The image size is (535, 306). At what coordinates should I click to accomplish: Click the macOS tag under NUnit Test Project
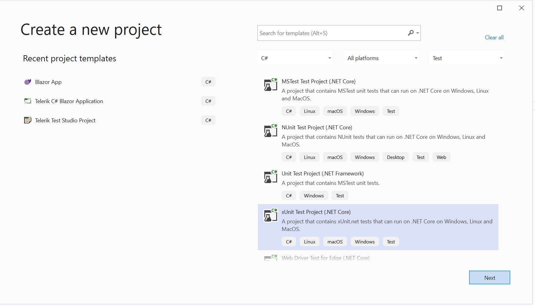coord(335,157)
